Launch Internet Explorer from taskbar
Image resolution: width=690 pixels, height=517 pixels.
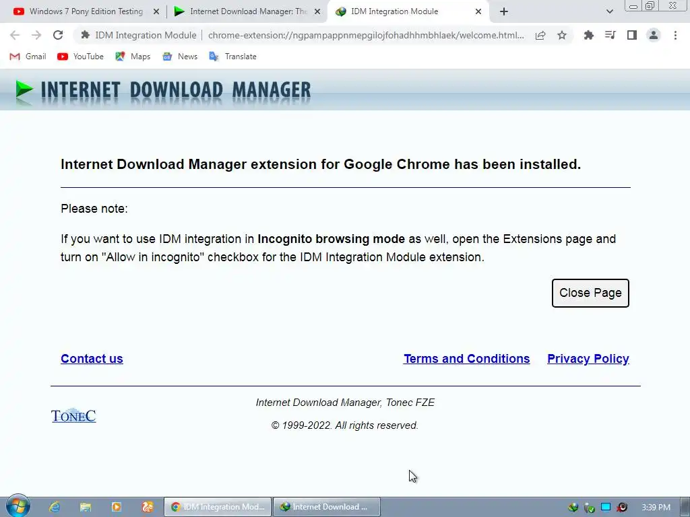55,507
